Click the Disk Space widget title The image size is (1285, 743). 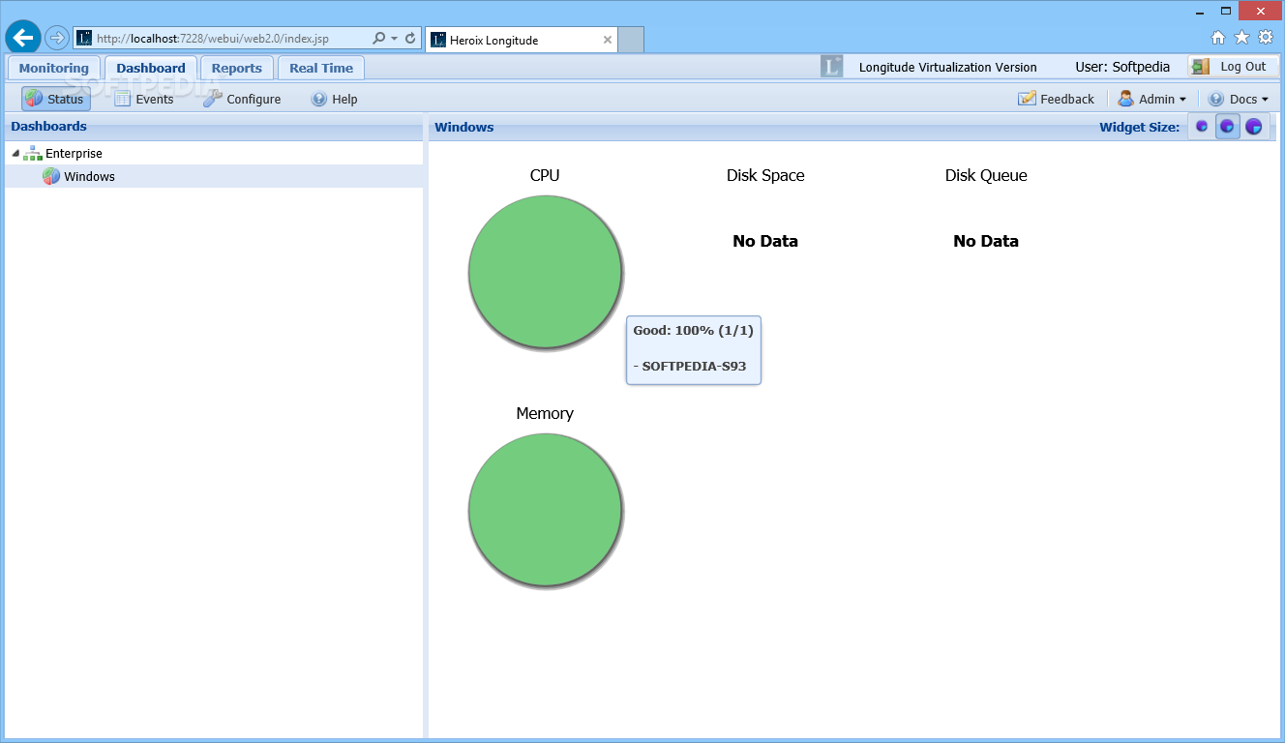tap(765, 175)
